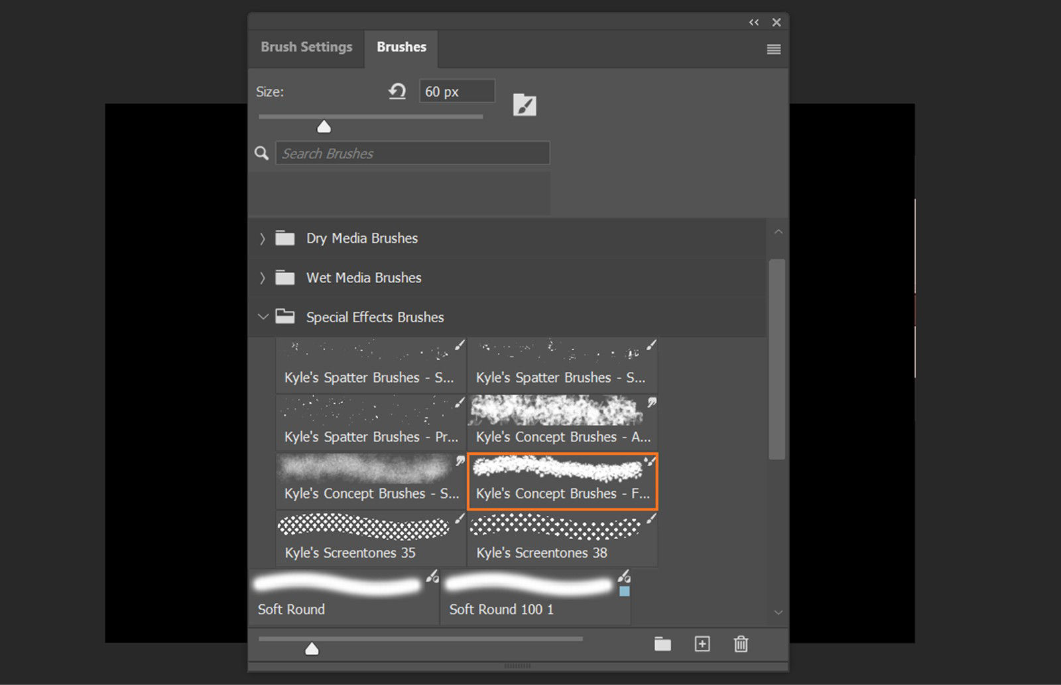
Task: Click the search magnifier icon
Action: click(261, 153)
